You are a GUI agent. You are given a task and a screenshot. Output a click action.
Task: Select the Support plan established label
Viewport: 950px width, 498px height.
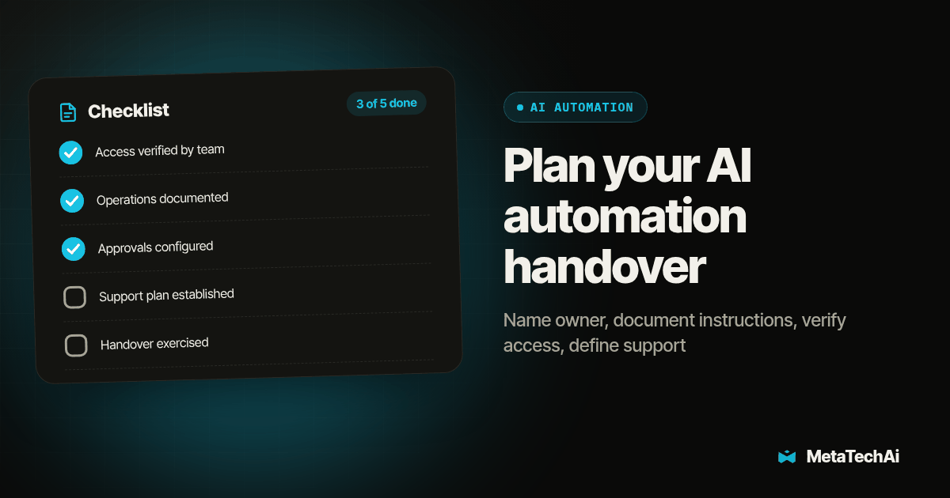[166, 296]
